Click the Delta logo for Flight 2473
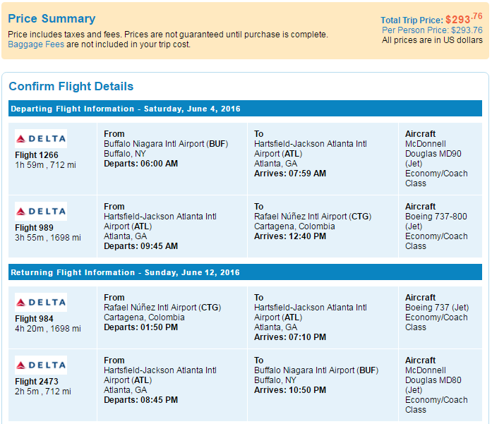The image size is (492, 424). (x=41, y=365)
